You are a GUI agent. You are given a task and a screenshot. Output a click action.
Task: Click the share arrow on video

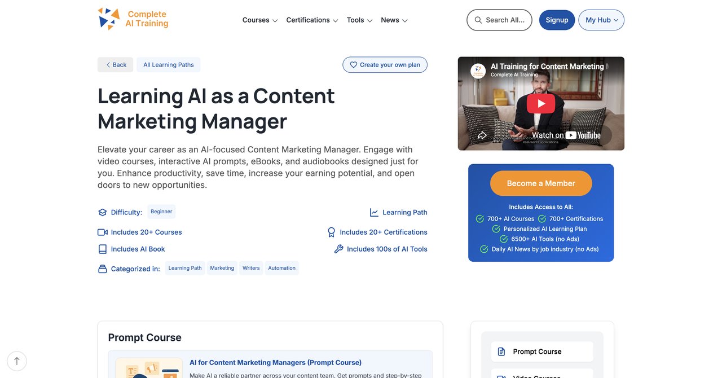(482, 135)
